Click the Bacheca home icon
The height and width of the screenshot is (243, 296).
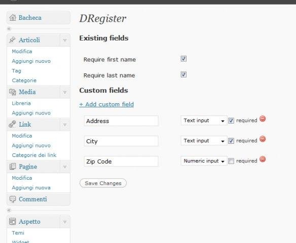(13, 18)
